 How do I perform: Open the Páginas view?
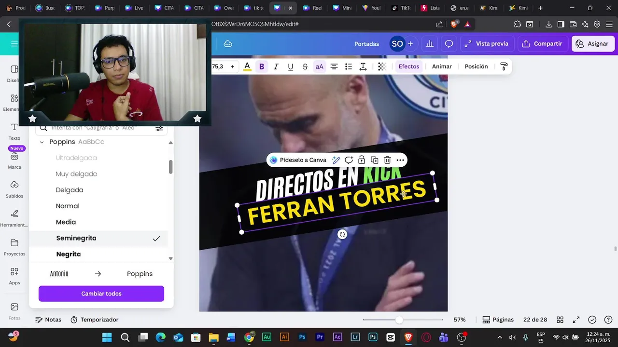498,320
